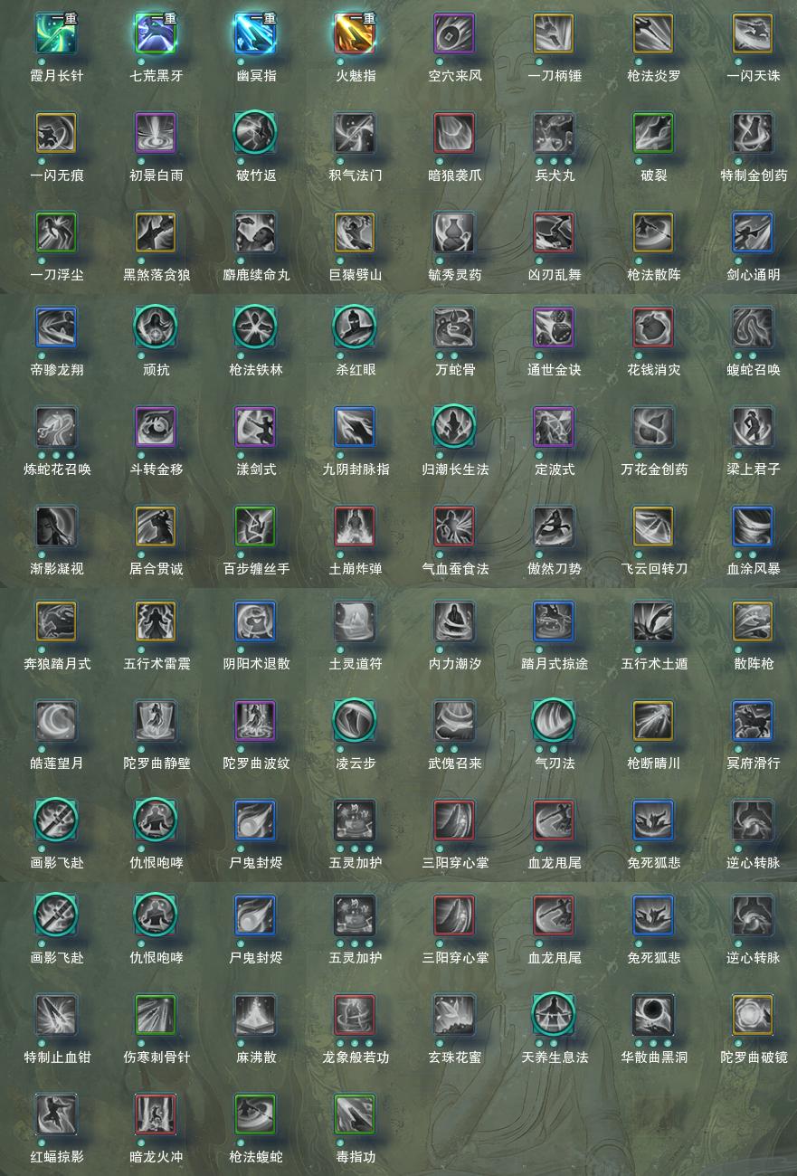Select the round 天养生息法 icon
The height and width of the screenshot is (1176, 797).
tap(554, 1015)
